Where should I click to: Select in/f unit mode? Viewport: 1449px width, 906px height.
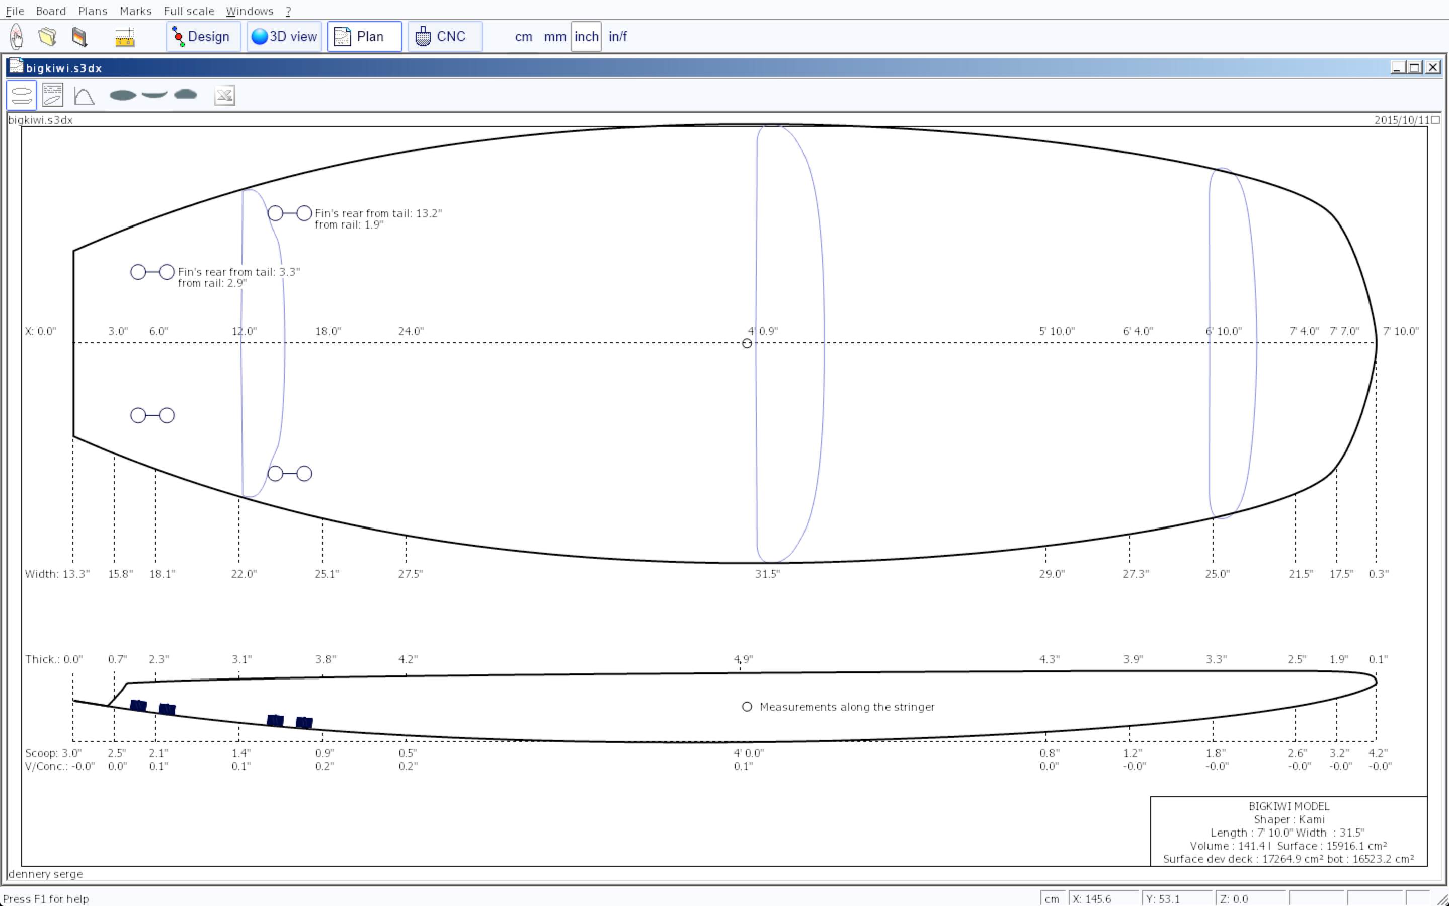tap(617, 37)
